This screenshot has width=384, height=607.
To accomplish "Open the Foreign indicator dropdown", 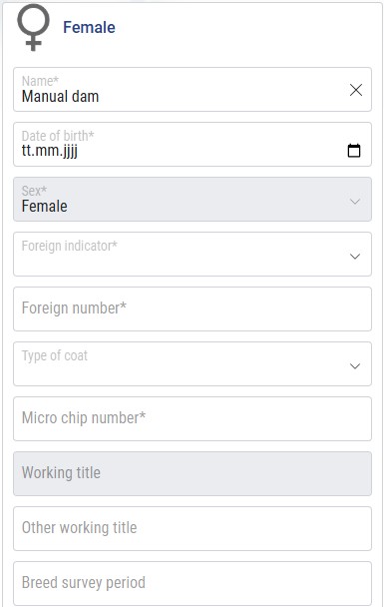I will tap(192, 255).
